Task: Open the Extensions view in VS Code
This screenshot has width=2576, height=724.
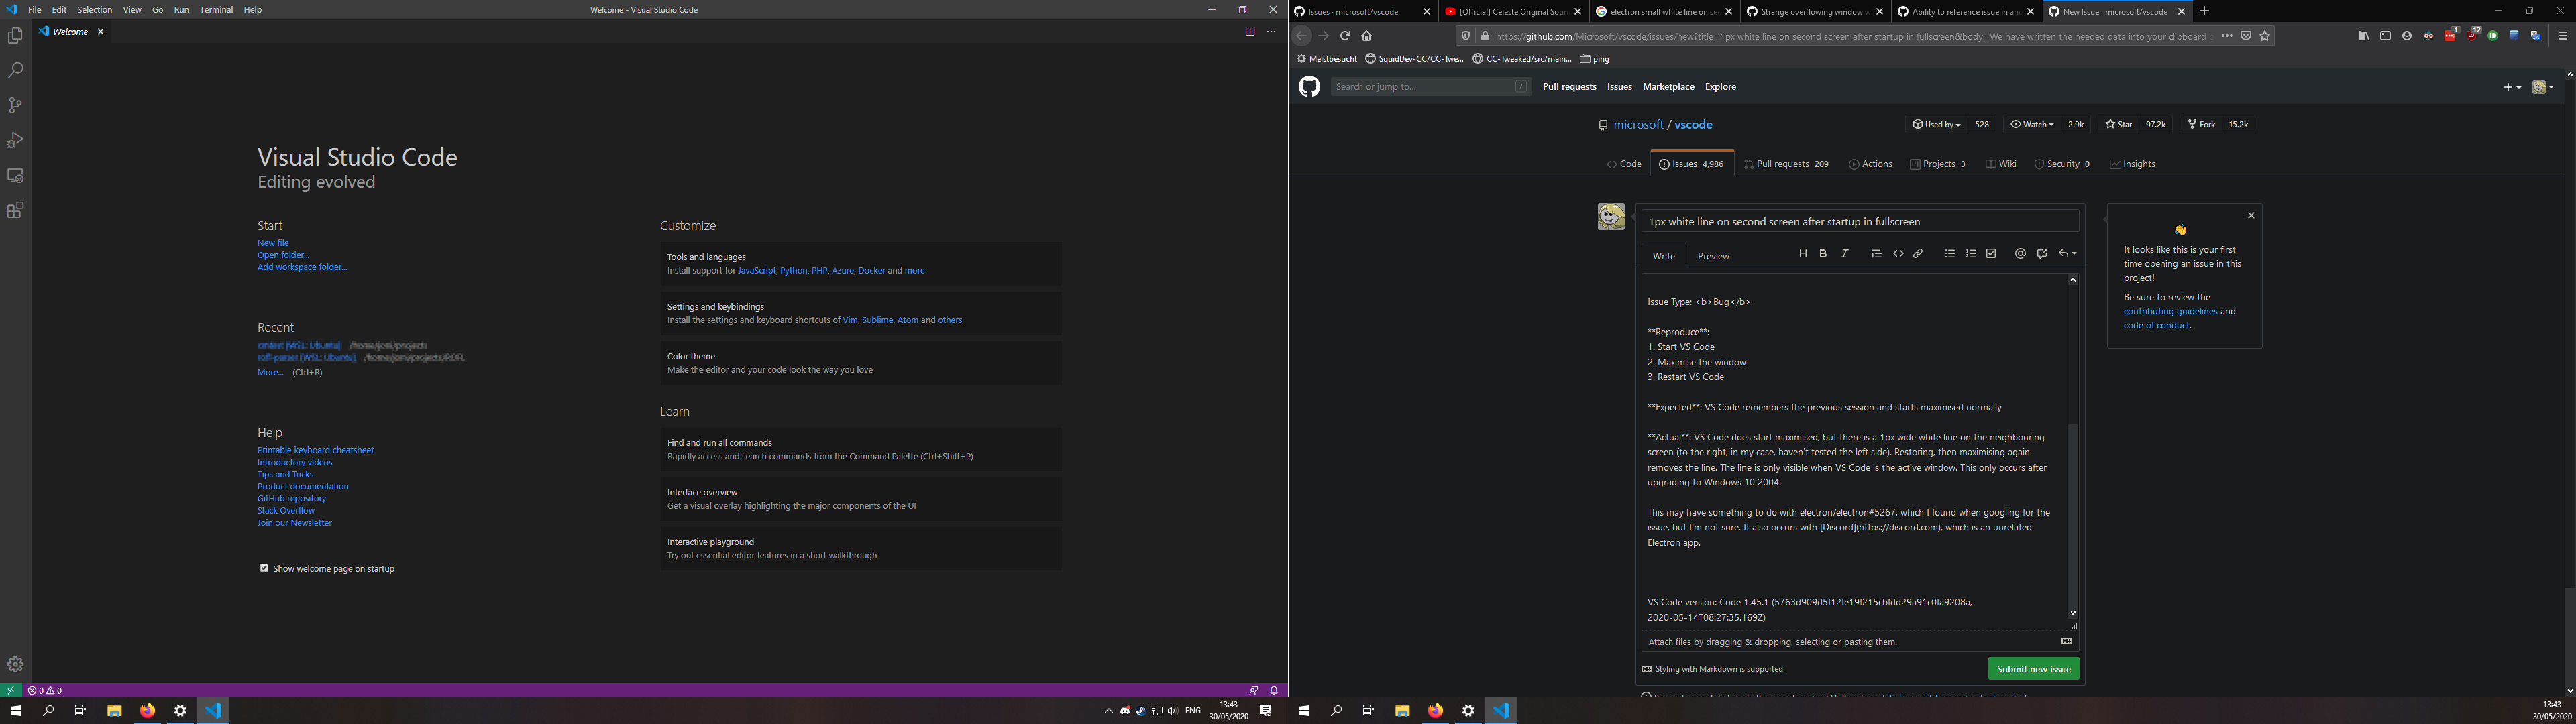Action: coord(15,210)
